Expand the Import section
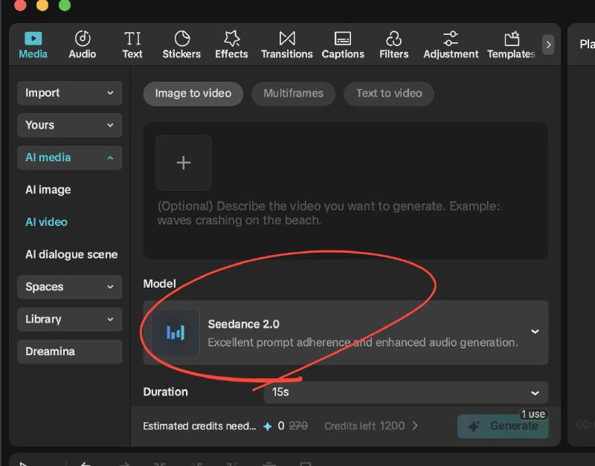The image size is (595, 466). 69,93
